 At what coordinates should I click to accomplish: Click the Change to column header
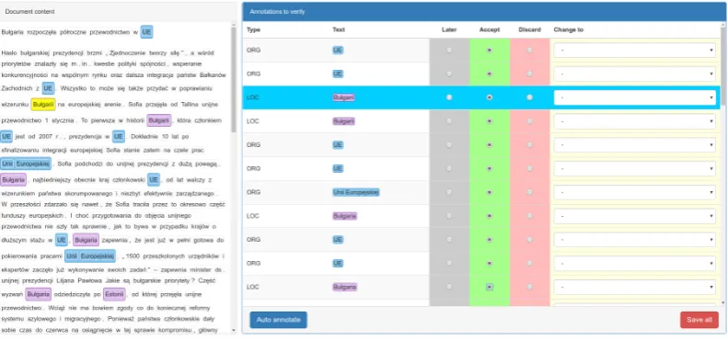568,29
